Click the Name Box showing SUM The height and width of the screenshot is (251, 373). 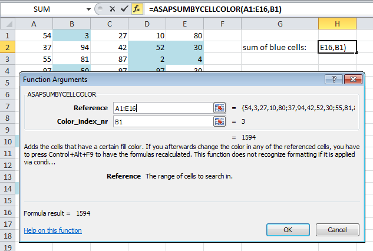tap(42, 9)
